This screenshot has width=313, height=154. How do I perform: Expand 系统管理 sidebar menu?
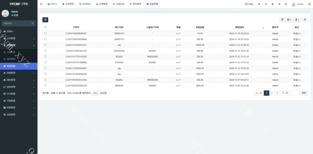click(x=19, y=115)
